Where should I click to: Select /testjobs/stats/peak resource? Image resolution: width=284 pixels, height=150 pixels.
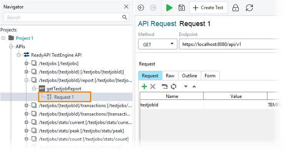click(x=81, y=131)
